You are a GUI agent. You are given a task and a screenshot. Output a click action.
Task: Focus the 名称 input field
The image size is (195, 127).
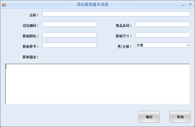pyautogui.click(x=116, y=14)
